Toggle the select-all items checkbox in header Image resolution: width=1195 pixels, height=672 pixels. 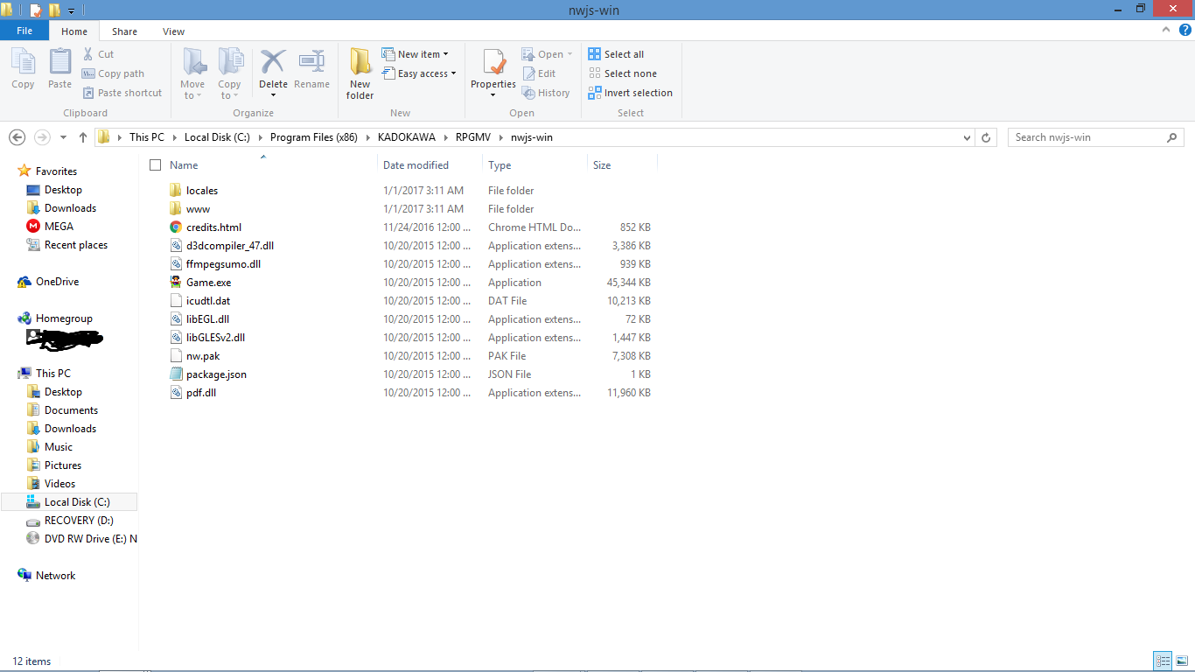pos(156,165)
